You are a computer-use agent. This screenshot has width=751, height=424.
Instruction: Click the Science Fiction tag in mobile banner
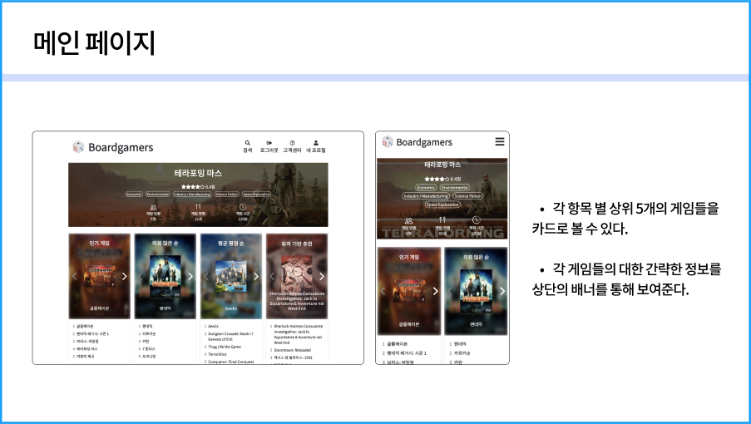468,195
